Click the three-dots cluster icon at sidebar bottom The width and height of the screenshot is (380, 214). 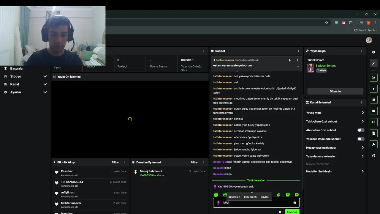[373, 155]
